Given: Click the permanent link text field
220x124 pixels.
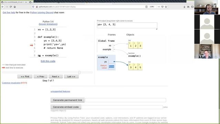Looking at the screenshot, I should (125, 100).
